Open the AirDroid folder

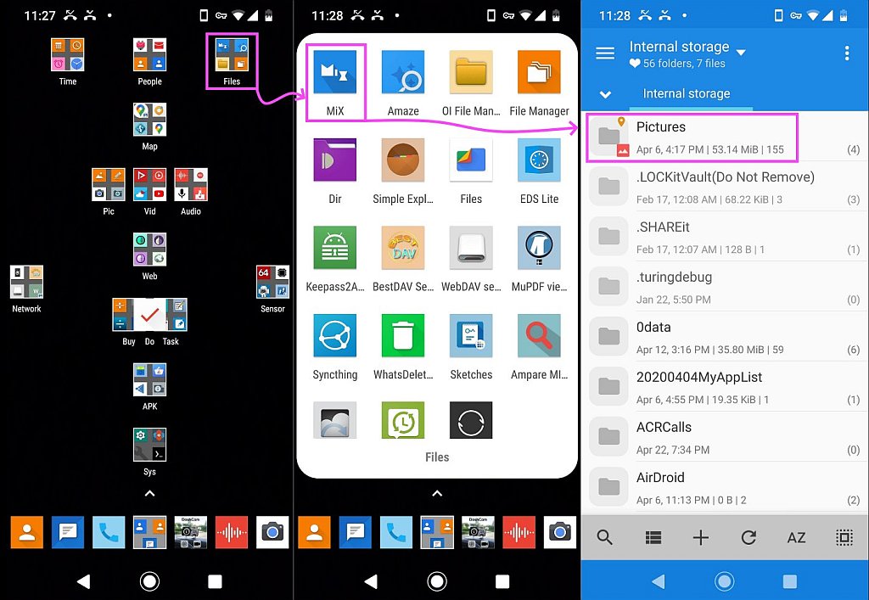point(725,487)
